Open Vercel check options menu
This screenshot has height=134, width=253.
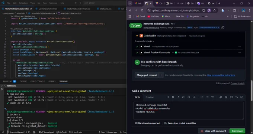pyautogui.click(x=239, y=46)
